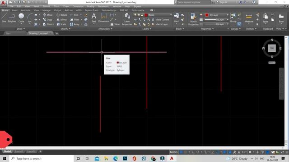Switch to the Annotate ribbon tab
This screenshot has height=162, width=289.
click(26, 10)
